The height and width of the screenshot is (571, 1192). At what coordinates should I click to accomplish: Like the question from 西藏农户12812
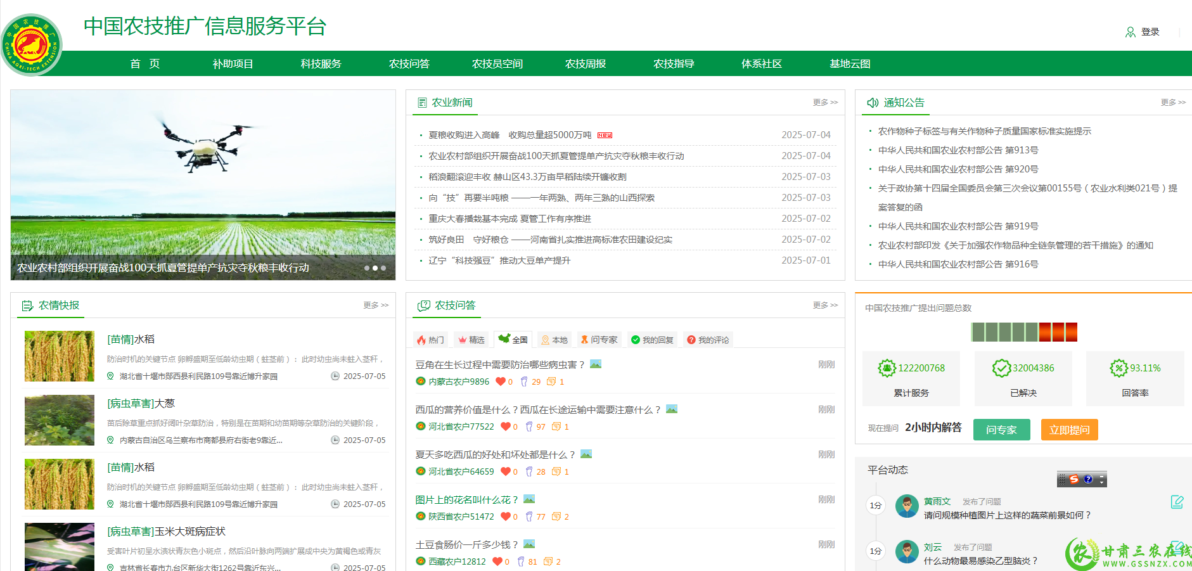[497, 561]
